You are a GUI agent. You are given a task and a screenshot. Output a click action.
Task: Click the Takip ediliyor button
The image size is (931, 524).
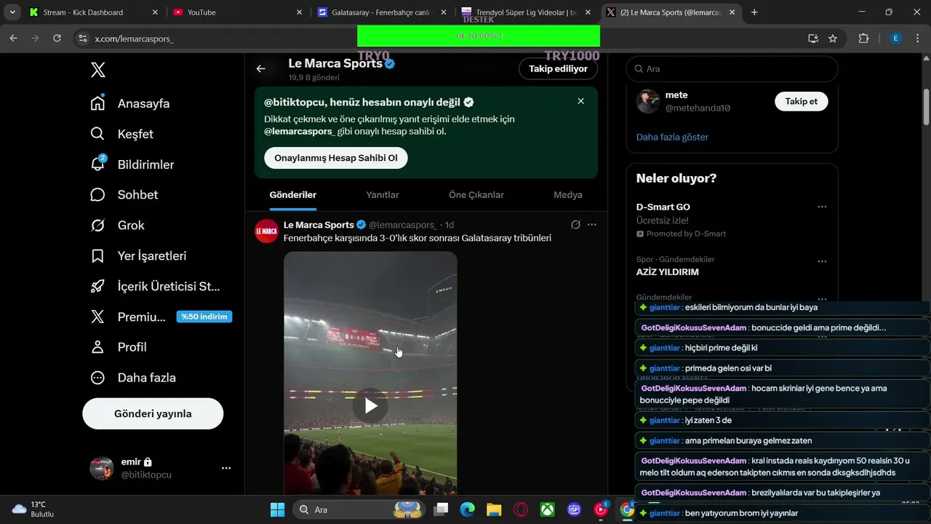(x=558, y=68)
